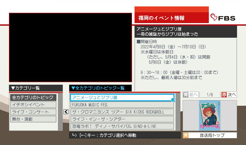Viewport: 246px width, 145px height.
Task: Open ザ・クロマニヨンズ ツアー SIX KICKS ROCK&ROLL topic
Action: (122, 112)
